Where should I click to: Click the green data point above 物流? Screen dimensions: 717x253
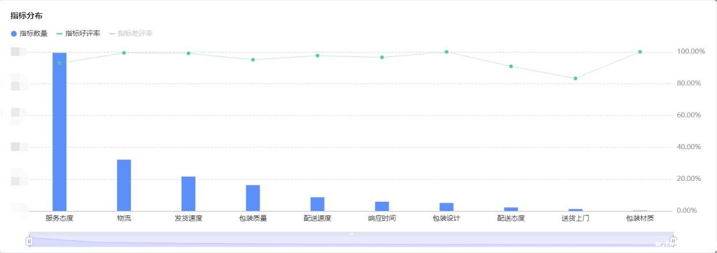point(124,53)
